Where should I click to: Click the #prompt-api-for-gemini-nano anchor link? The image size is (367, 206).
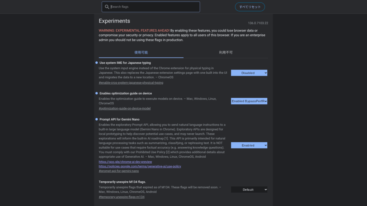pos(119,171)
